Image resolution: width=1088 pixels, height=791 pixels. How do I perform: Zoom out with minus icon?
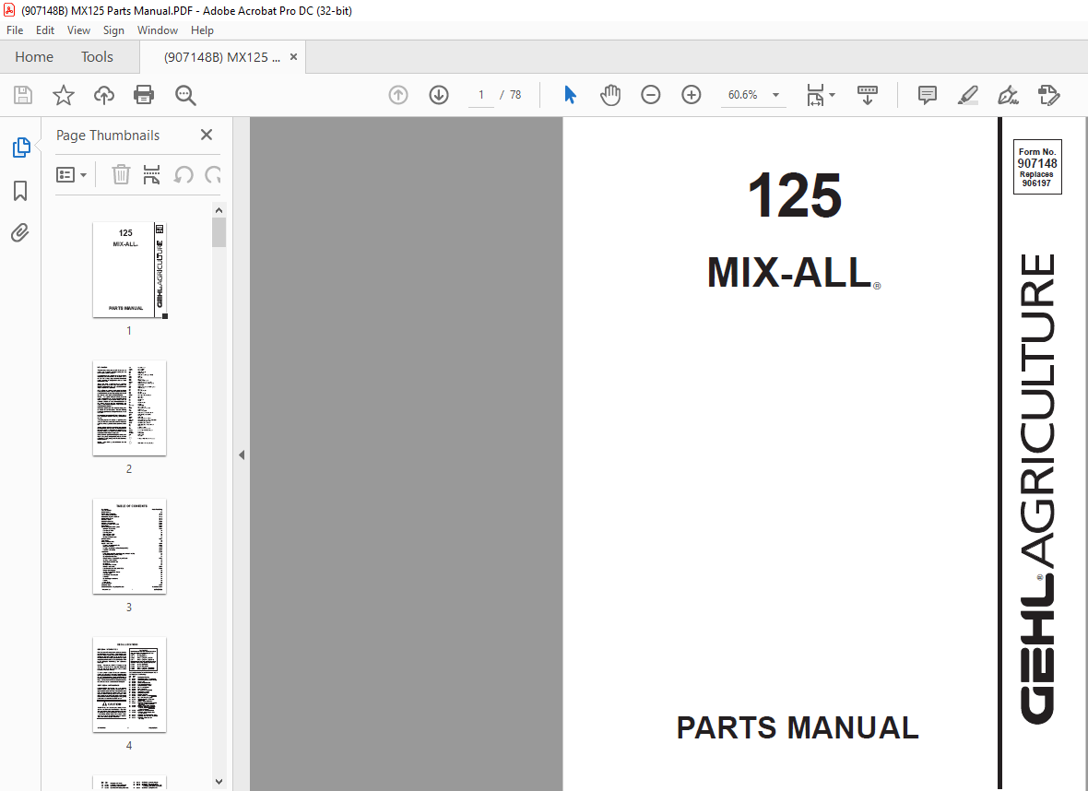point(651,95)
